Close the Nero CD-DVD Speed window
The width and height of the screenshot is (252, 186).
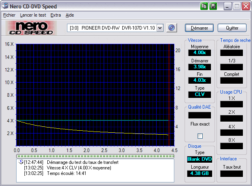click(246, 6)
